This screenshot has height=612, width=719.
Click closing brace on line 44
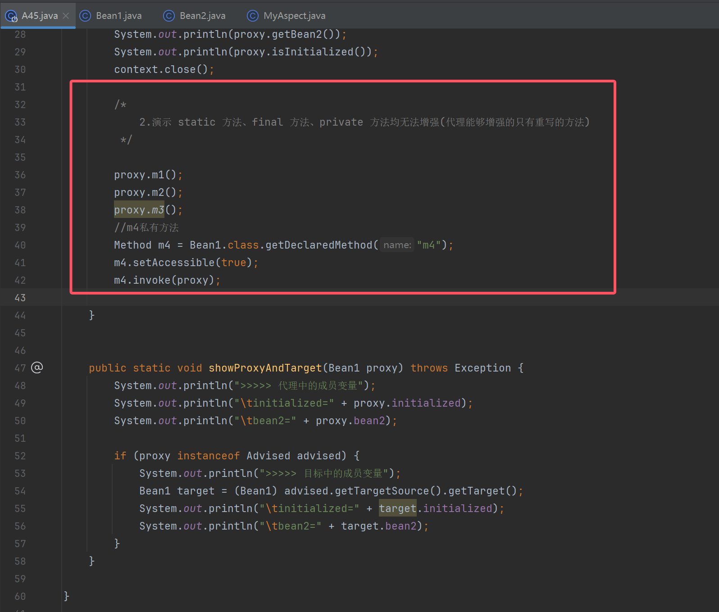pyautogui.click(x=92, y=315)
